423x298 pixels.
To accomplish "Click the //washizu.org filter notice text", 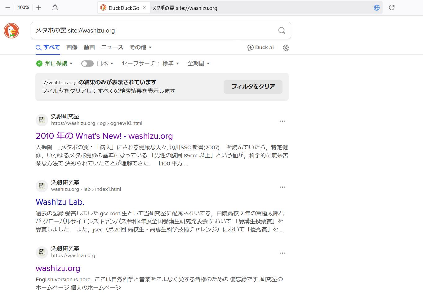I will [x=99, y=82].
